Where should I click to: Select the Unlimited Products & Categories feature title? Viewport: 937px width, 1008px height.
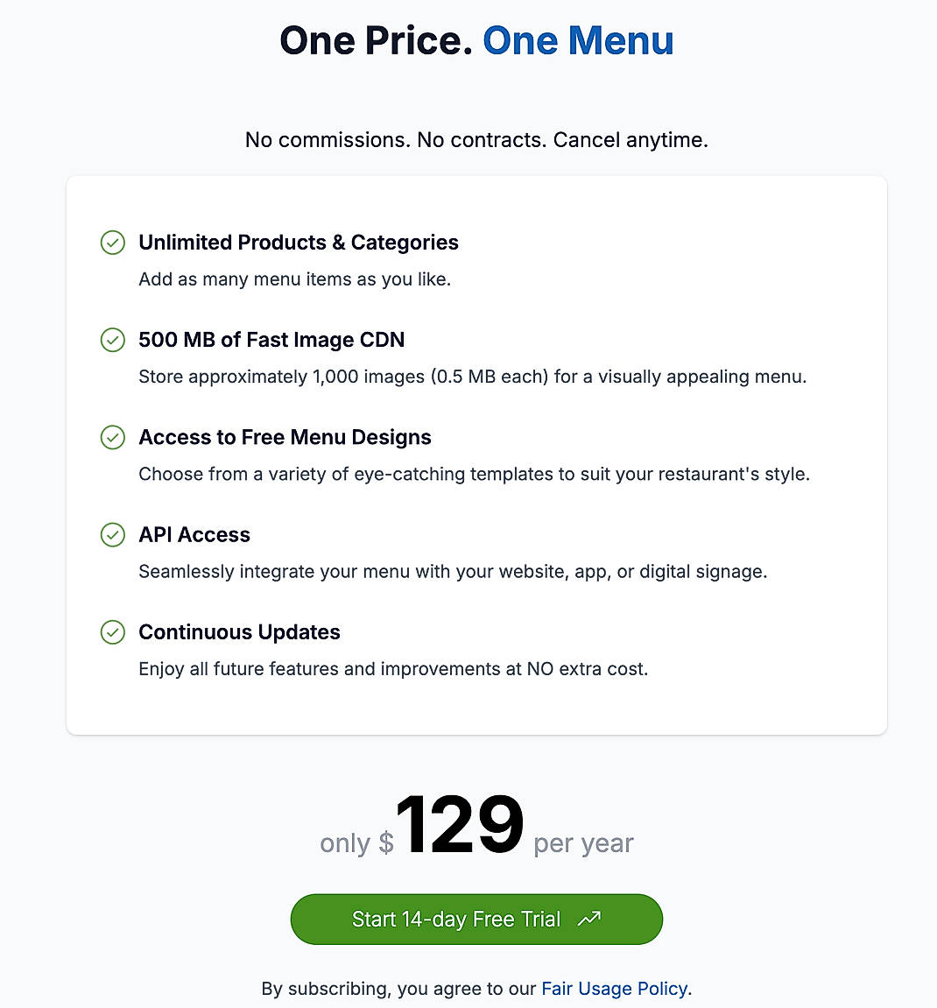[299, 243]
